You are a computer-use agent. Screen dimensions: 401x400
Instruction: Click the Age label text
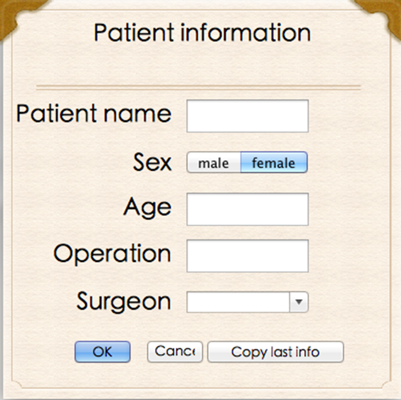pos(148,207)
